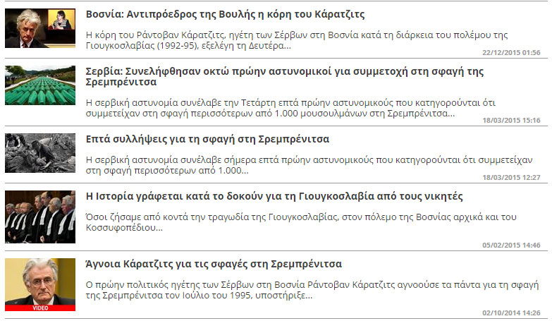
Task: Open headline 'Η Ιστορία γράφεται κατά το δοκούν'
Action: pyautogui.click(x=274, y=196)
